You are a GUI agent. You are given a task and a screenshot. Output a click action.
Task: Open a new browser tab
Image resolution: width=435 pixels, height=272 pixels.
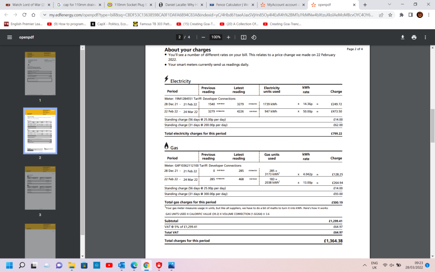pyautogui.click(x=365, y=5)
